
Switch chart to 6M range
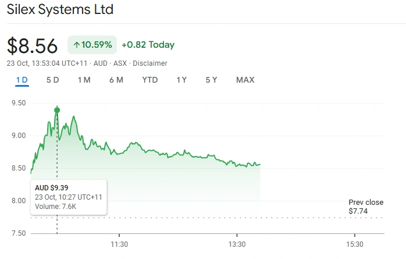pos(116,80)
